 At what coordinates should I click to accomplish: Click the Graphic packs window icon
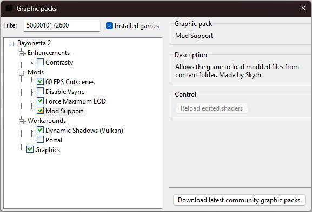[x=9, y=8]
